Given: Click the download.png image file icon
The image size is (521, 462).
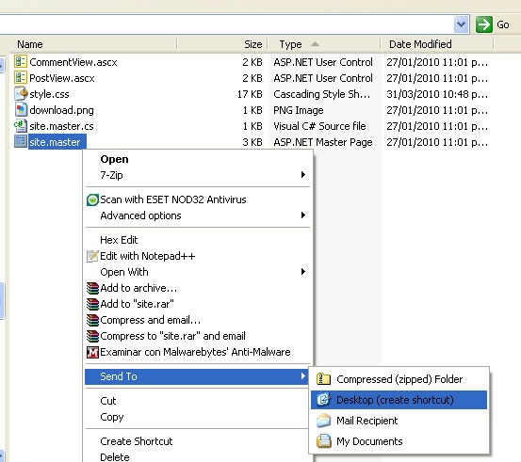Looking at the screenshot, I should point(21,109).
